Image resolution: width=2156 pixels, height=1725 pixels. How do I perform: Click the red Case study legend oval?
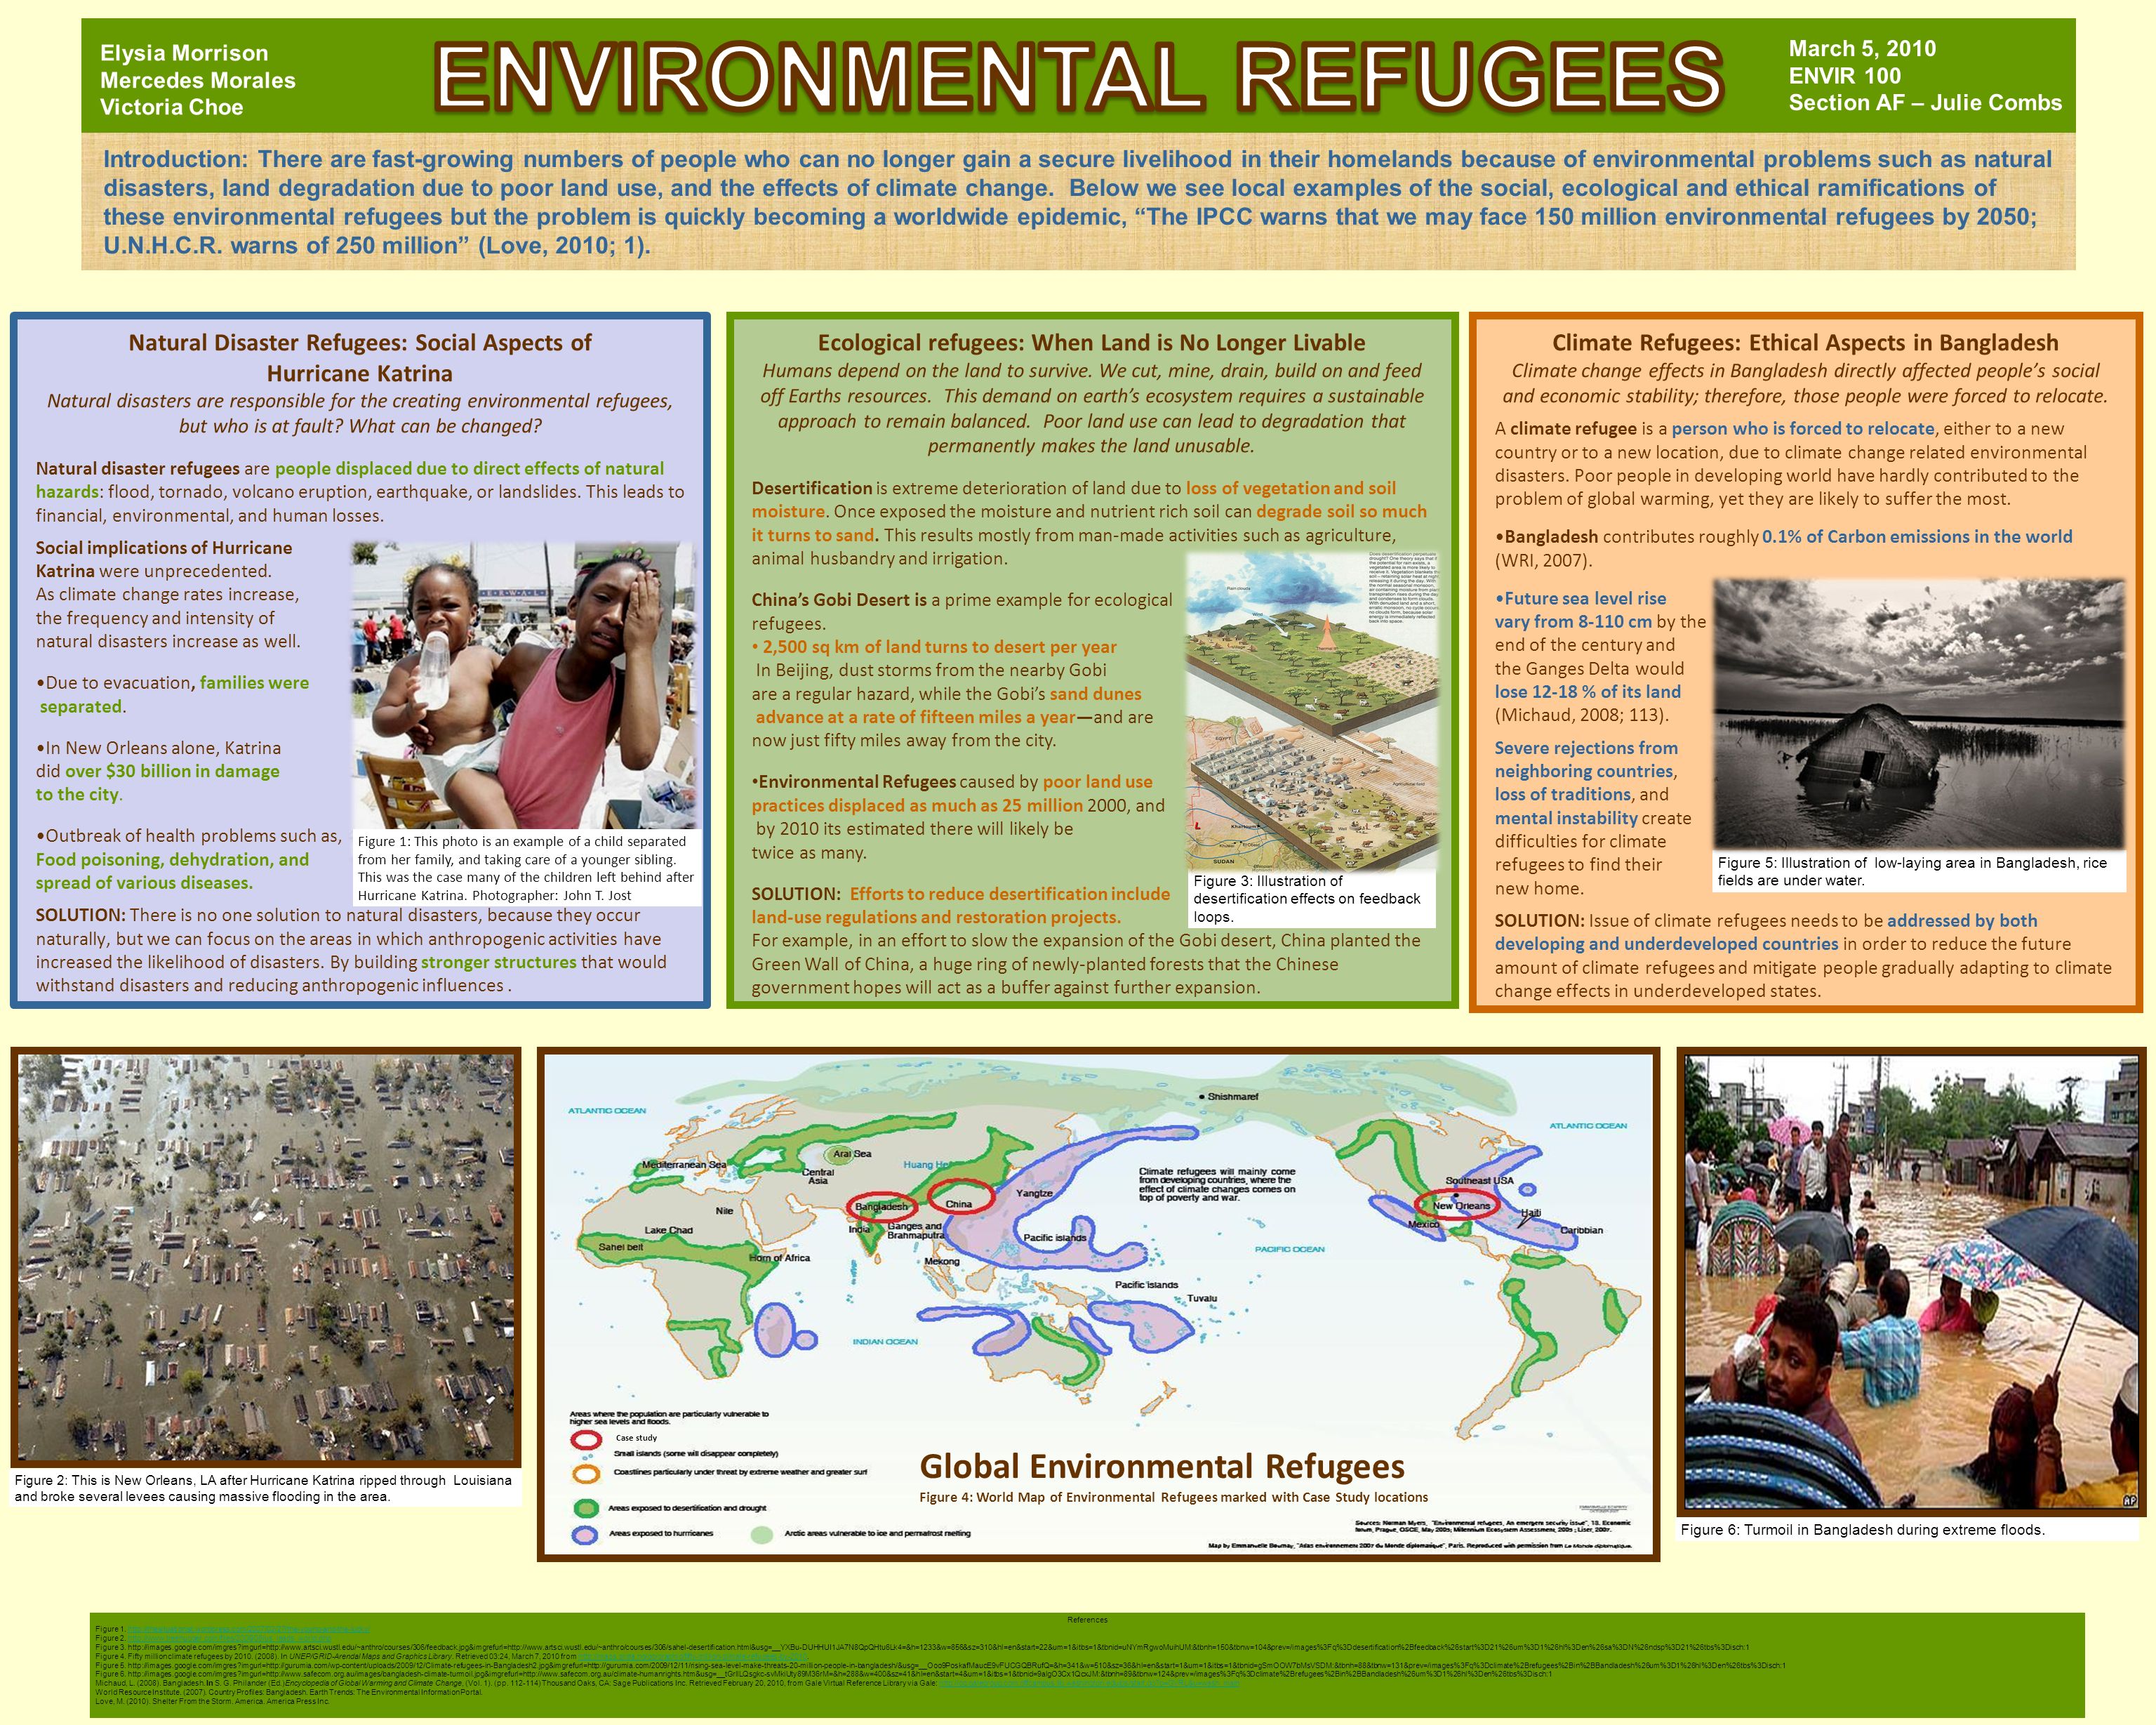pos(586,1442)
